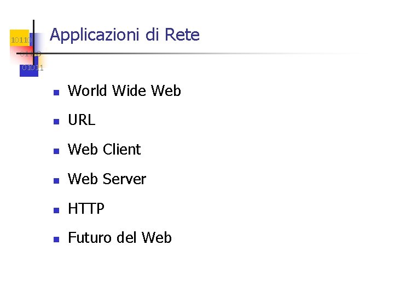Click the HTTP list item text
The width and height of the screenshot is (394, 296).
(x=86, y=209)
